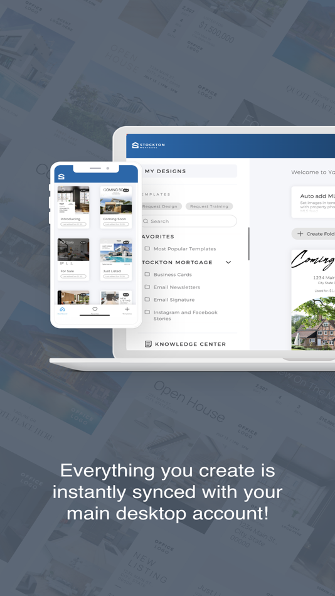
Task: Open options menu on the Coming Soon card
Action: click(x=126, y=190)
